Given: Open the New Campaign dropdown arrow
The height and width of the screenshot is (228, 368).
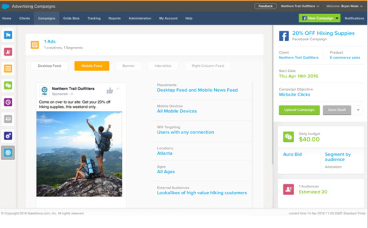Looking at the screenshot, I should (337, 18).
